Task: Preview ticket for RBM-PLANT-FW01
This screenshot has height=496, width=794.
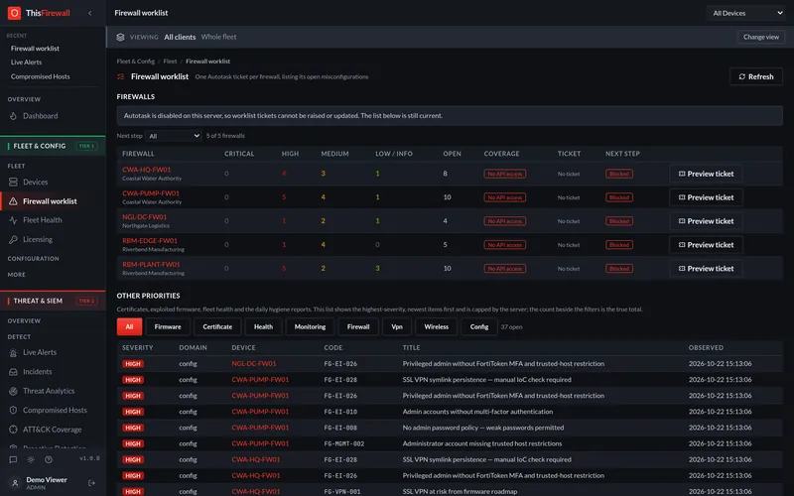Action: (706, 269)
